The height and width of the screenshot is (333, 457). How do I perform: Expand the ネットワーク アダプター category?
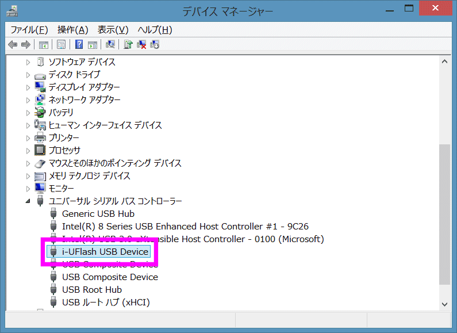pyautogui.click(x=28, y=100)
